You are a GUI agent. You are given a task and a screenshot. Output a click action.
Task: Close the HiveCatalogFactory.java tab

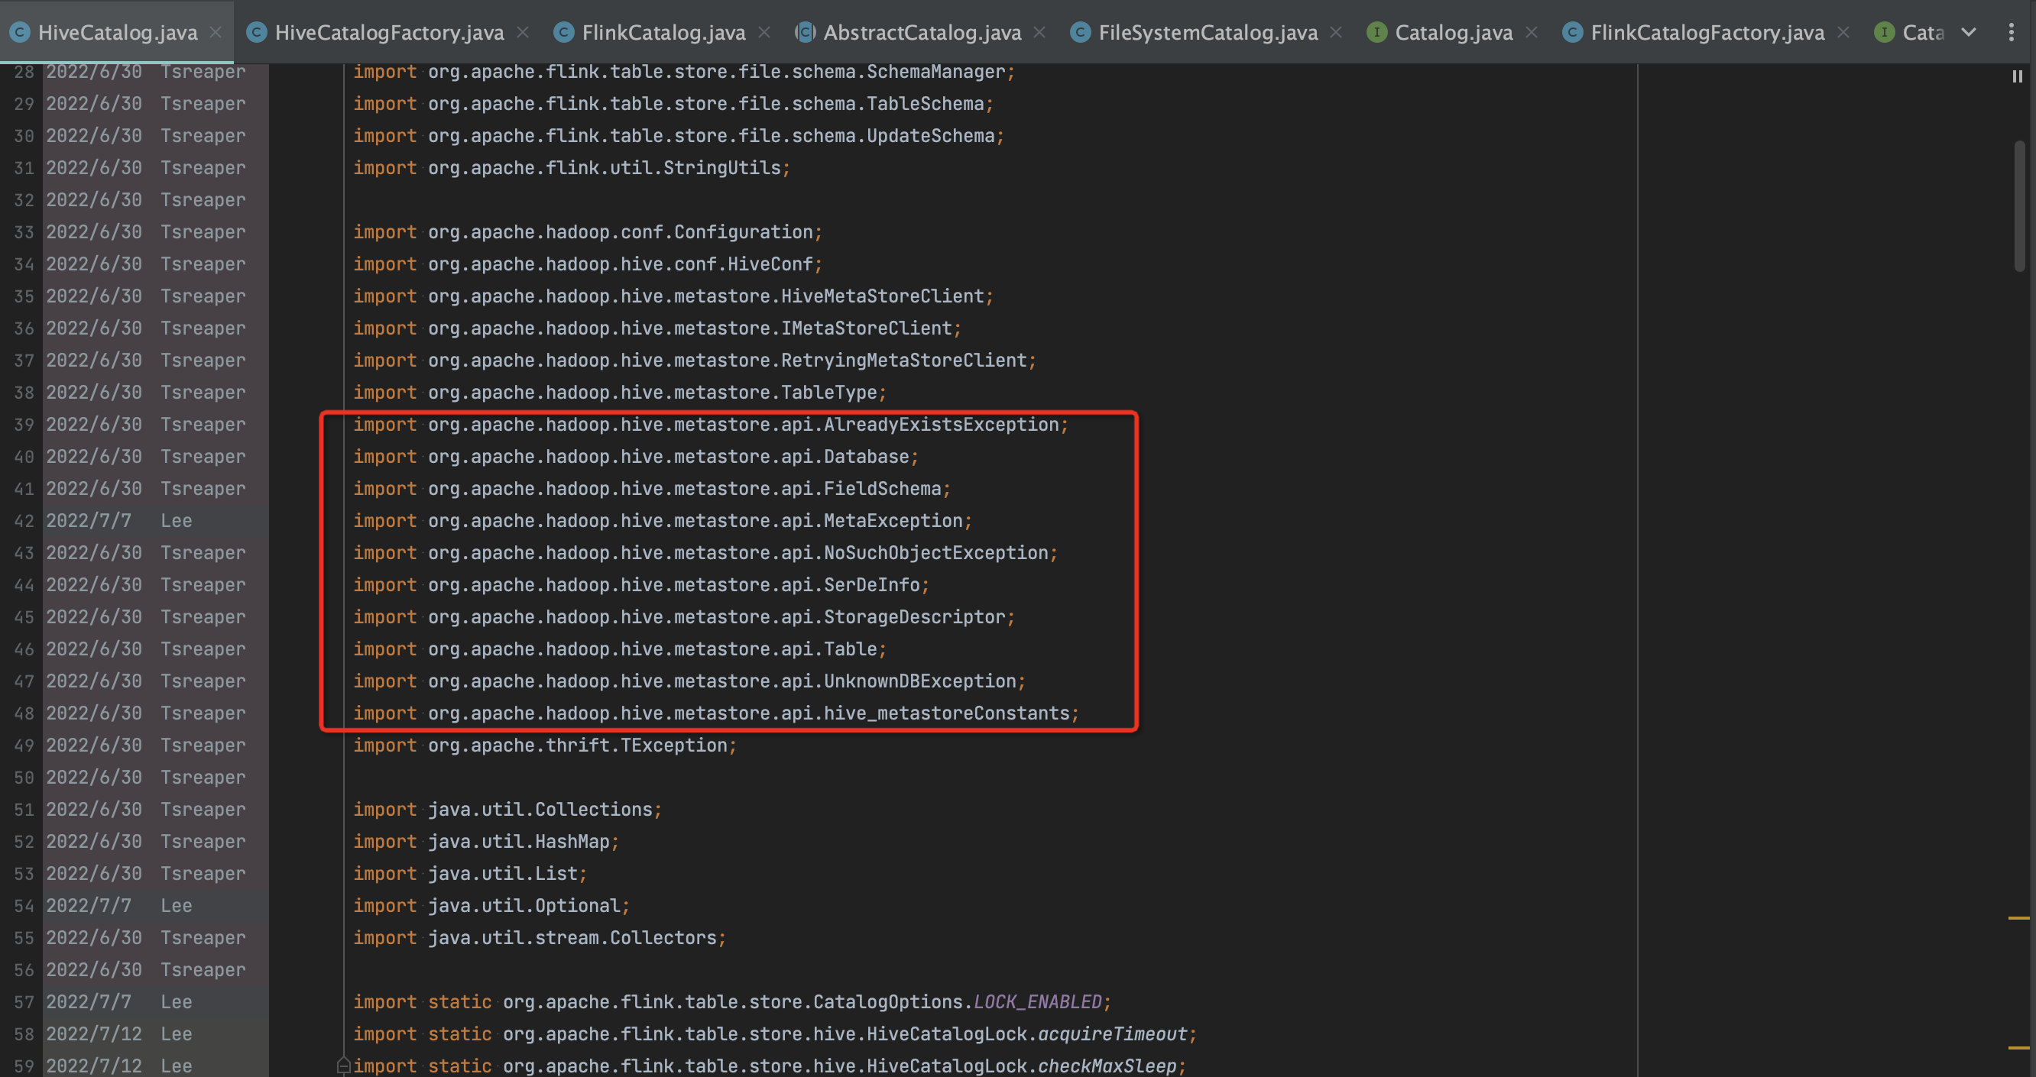point(523,32)
